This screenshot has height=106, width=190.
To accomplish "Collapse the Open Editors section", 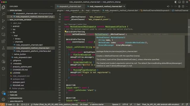I will point(16,11).
